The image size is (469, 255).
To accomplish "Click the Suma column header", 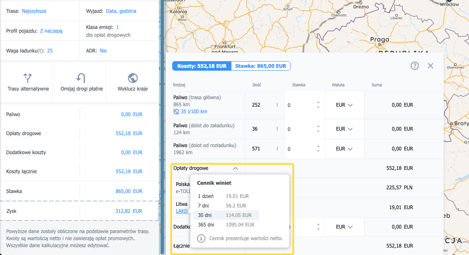I will tap(377, 85).
